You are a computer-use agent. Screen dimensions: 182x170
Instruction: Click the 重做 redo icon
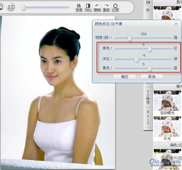106,8
